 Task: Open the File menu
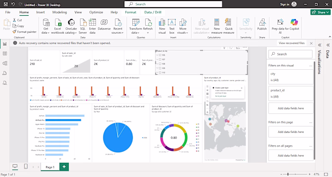click(8, 12)
